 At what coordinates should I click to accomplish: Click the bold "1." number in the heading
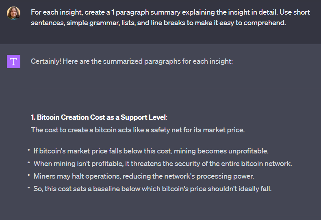[33, 118]
